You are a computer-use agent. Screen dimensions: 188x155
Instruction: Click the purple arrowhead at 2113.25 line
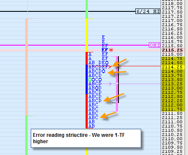pyautogui.click(x=110, y=84)
